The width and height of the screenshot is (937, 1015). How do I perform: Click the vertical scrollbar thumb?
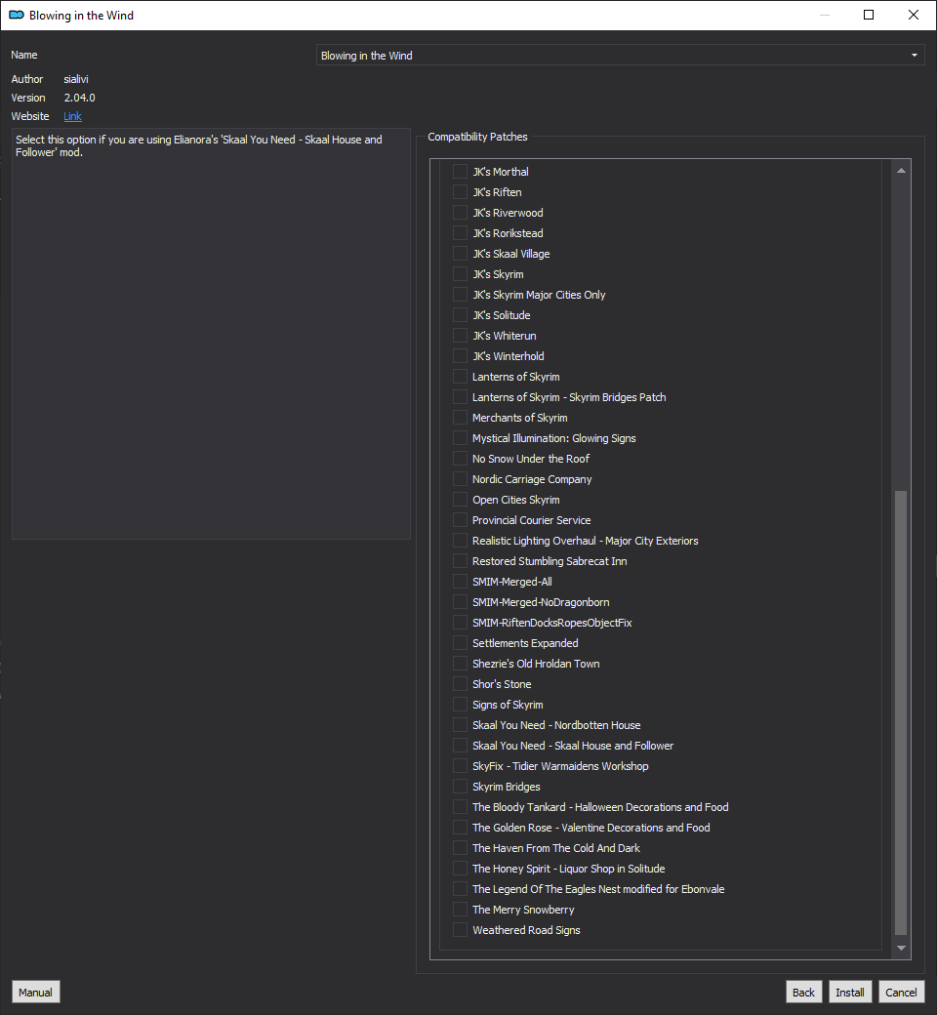pyautogui.click(x=901, y=712)
